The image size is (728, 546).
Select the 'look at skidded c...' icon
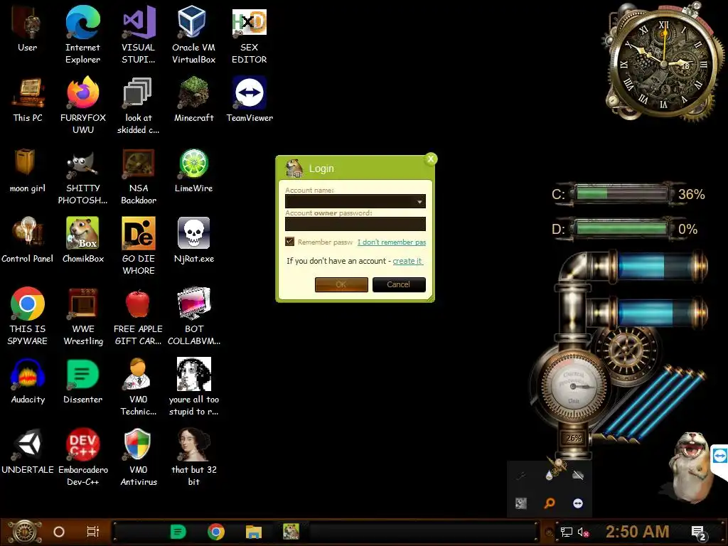point(139,105)
